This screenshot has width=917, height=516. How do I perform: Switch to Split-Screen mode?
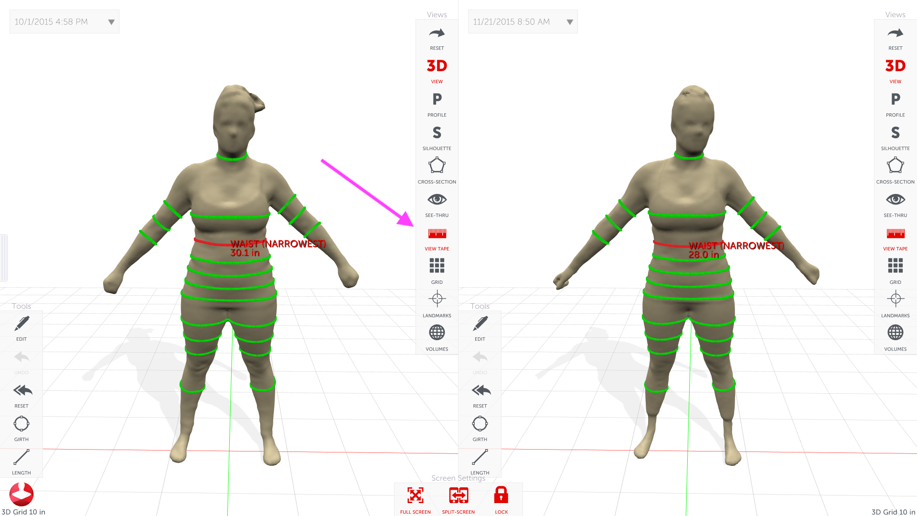[458, 496]
